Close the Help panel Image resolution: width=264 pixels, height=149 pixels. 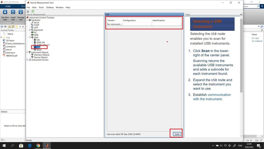[241, 15]
